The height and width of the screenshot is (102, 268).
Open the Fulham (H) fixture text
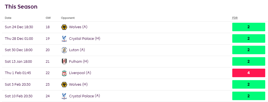[x=79, y=61]
